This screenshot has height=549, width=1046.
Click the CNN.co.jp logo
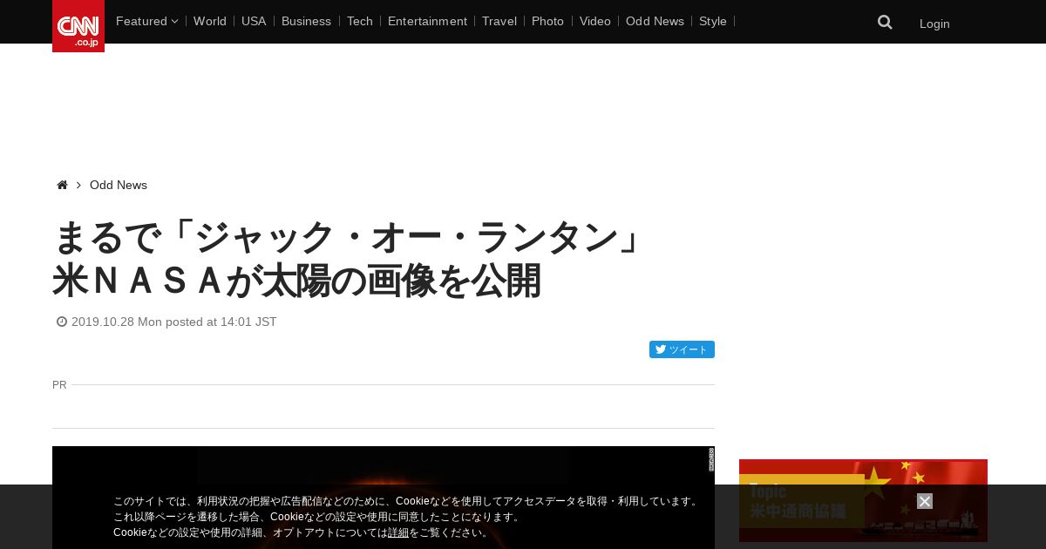pyautogui.click(x=78, y=26)
